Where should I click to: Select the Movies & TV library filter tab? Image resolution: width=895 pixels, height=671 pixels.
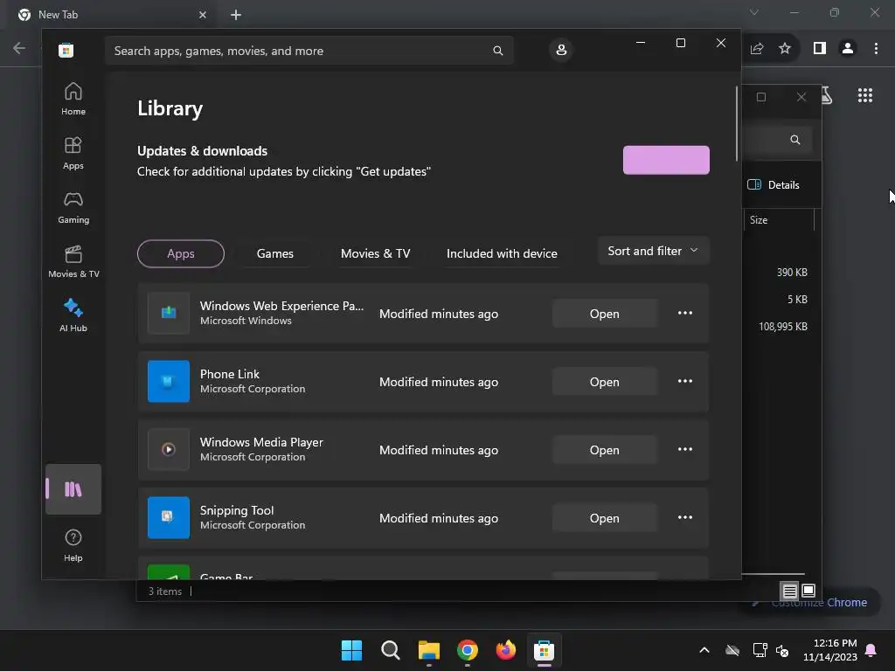pyautogui.click(x=375, y=253)
